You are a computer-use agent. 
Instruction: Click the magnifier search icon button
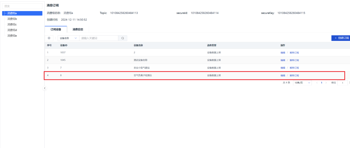pyautogui.click(x=123, y=38)
